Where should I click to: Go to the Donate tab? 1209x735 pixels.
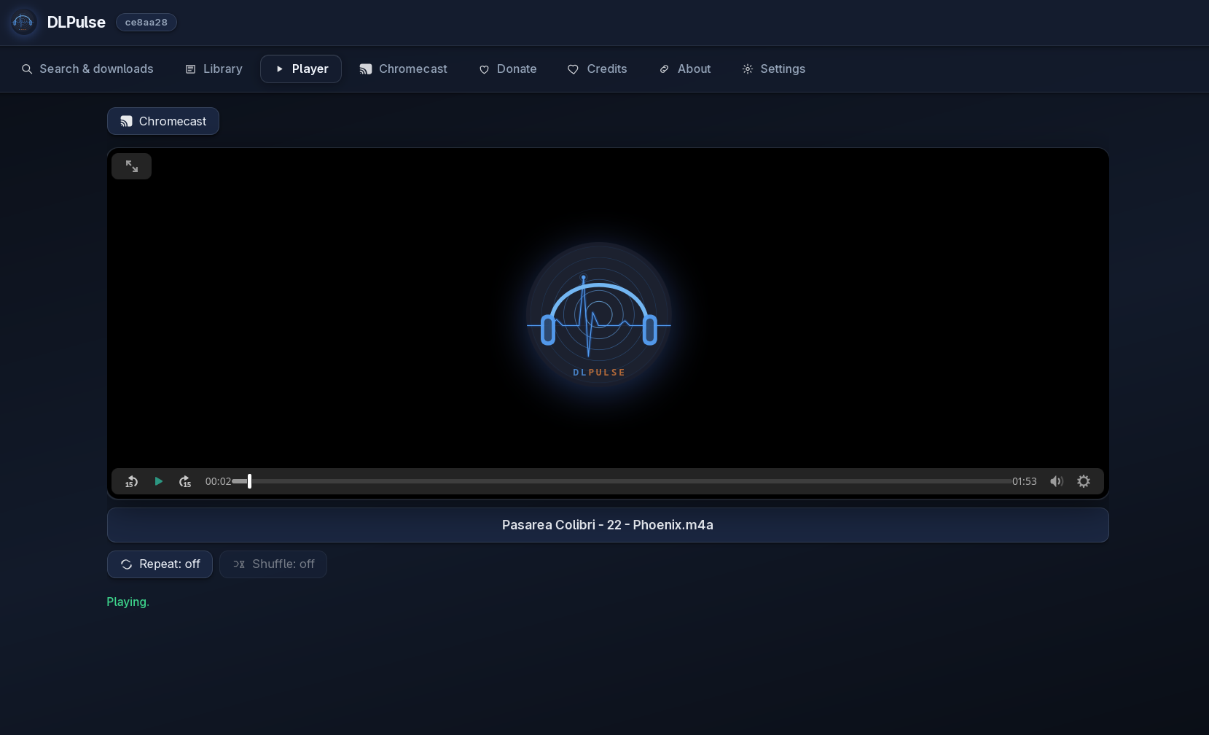click(x=507, y=69)
